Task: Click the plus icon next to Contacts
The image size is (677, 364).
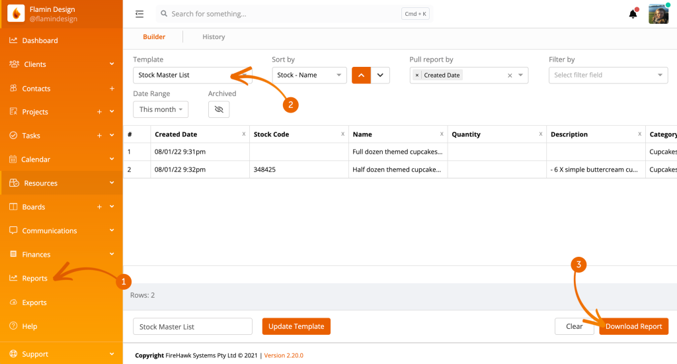Action: point(112,88)
